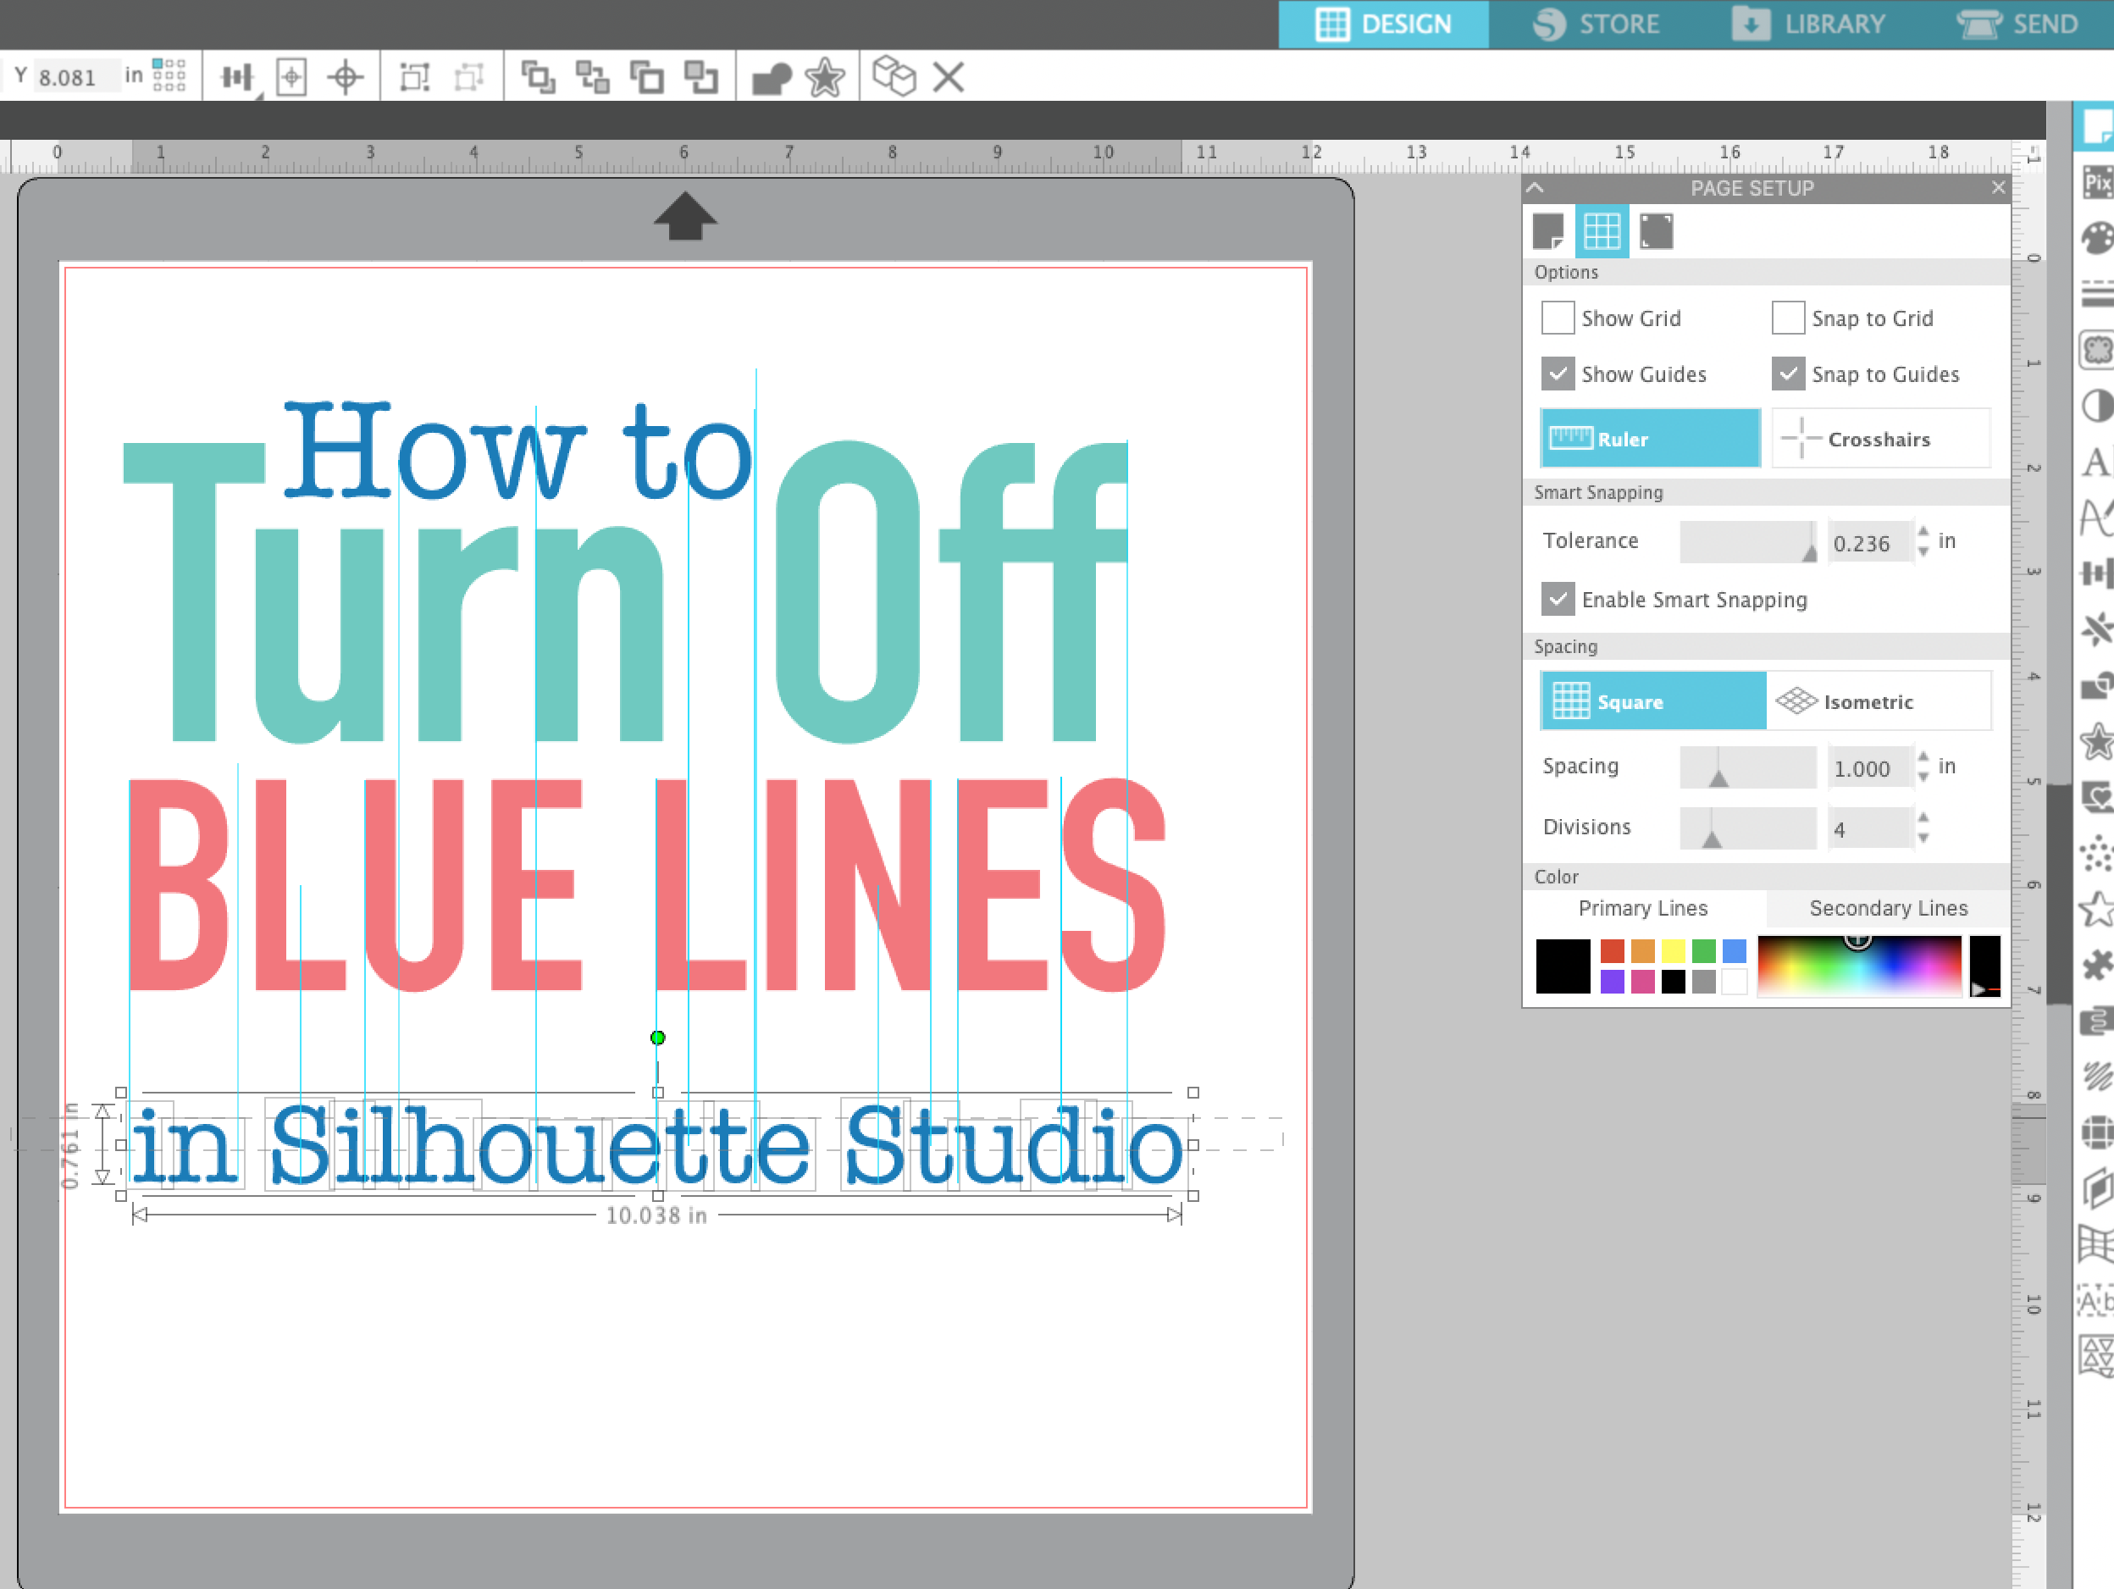Choose Isometric grid spacing style
Viewport: 2114px width, 1589px height.
pos(1879,701)
